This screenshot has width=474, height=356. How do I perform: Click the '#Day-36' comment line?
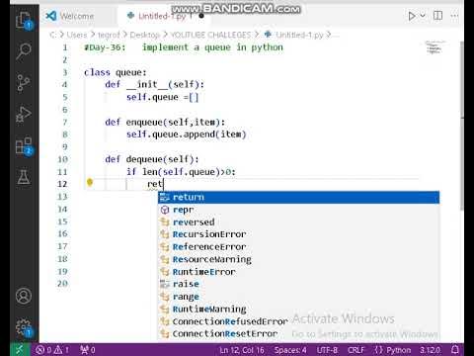coord(184,47)
